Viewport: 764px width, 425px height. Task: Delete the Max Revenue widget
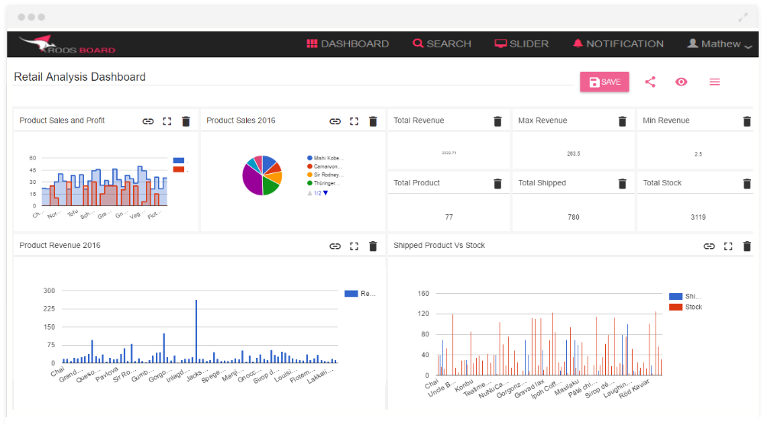point(622,121)
